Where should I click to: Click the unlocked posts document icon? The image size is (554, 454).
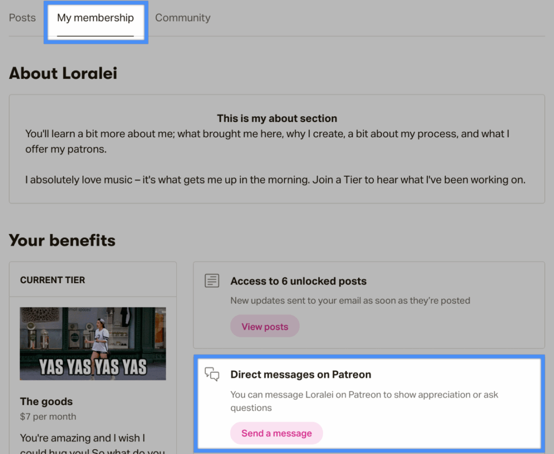pos(212,281)
